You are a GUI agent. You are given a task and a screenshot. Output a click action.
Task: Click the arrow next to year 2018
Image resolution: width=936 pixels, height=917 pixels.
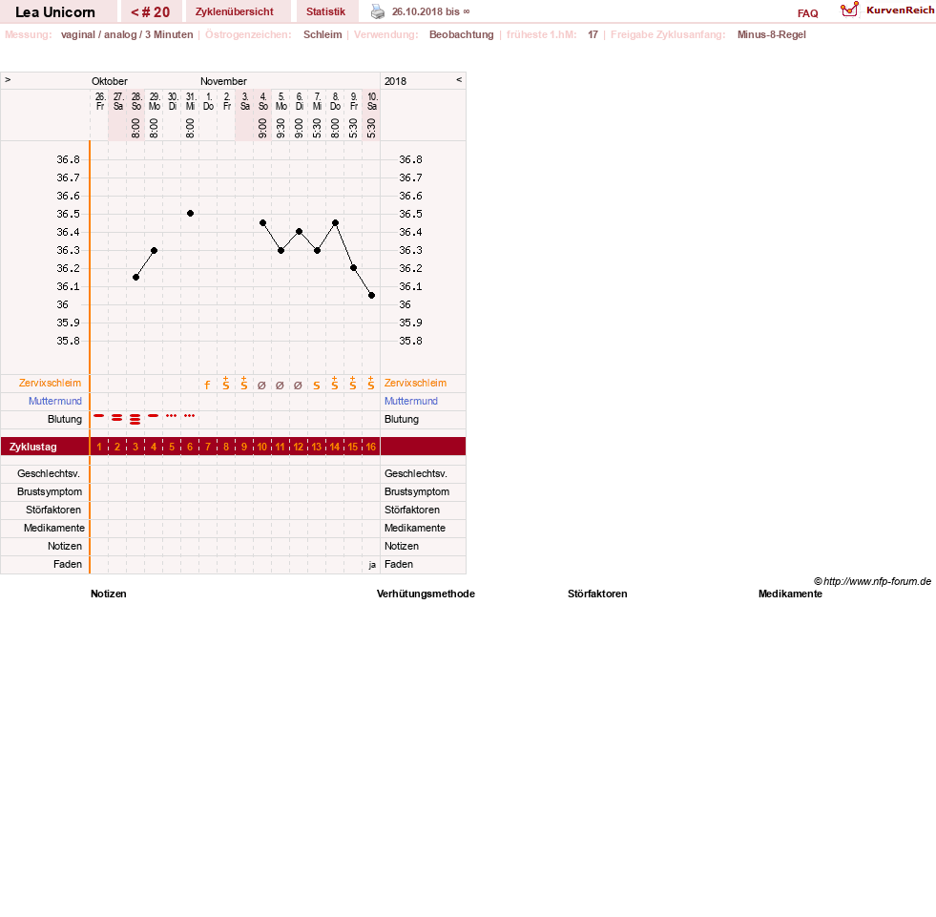(459, 80)
